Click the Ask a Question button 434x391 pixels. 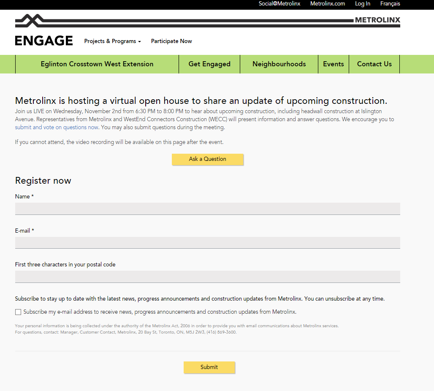208,159
